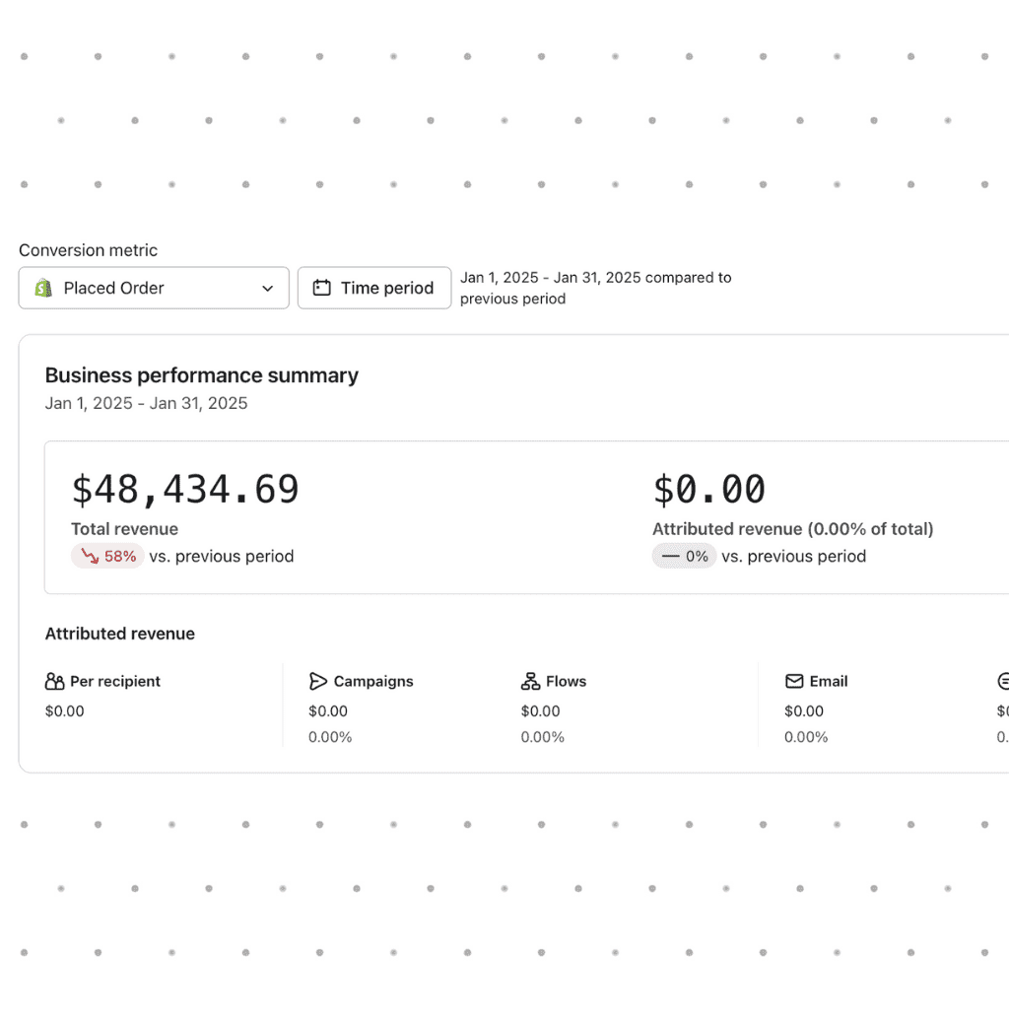Click the $48,434.69 total revenue figure

(185, 490)
